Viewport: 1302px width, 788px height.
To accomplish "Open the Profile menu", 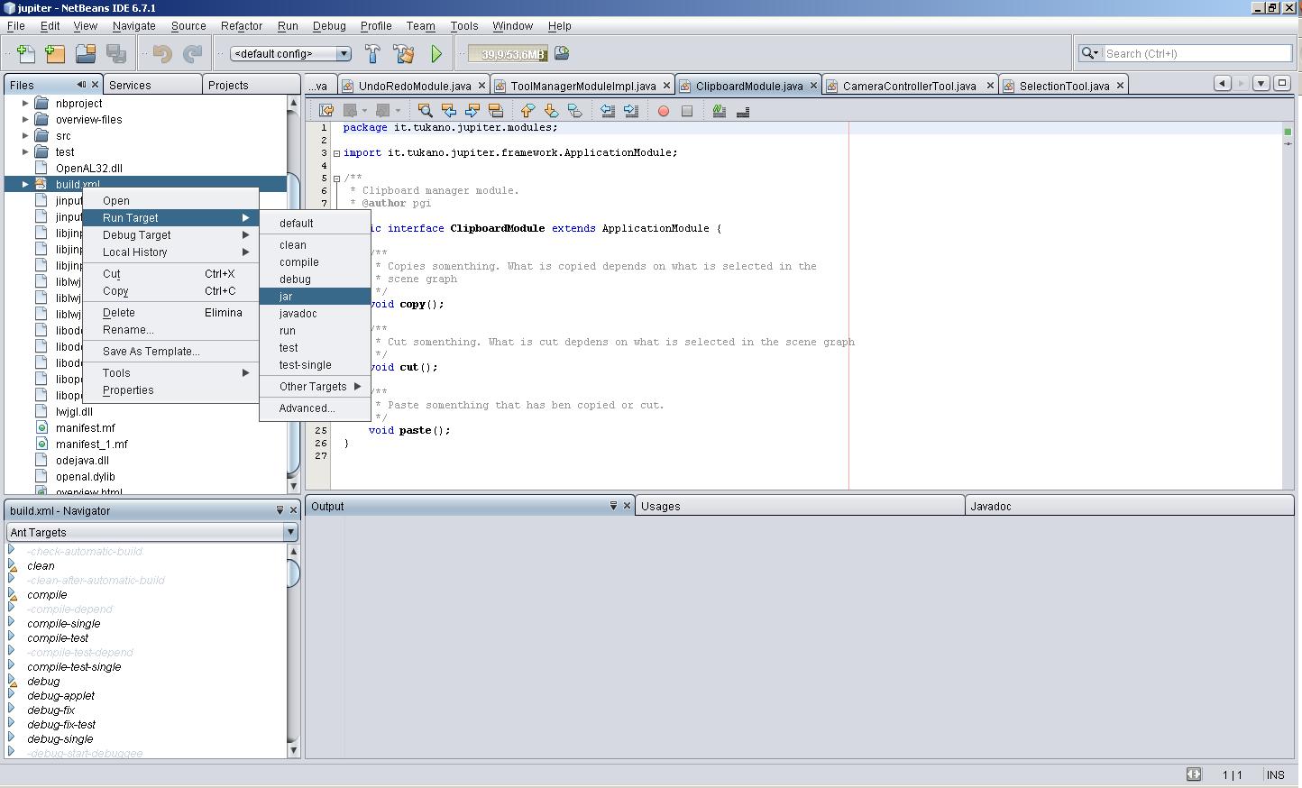I will [x=376, y=26].
